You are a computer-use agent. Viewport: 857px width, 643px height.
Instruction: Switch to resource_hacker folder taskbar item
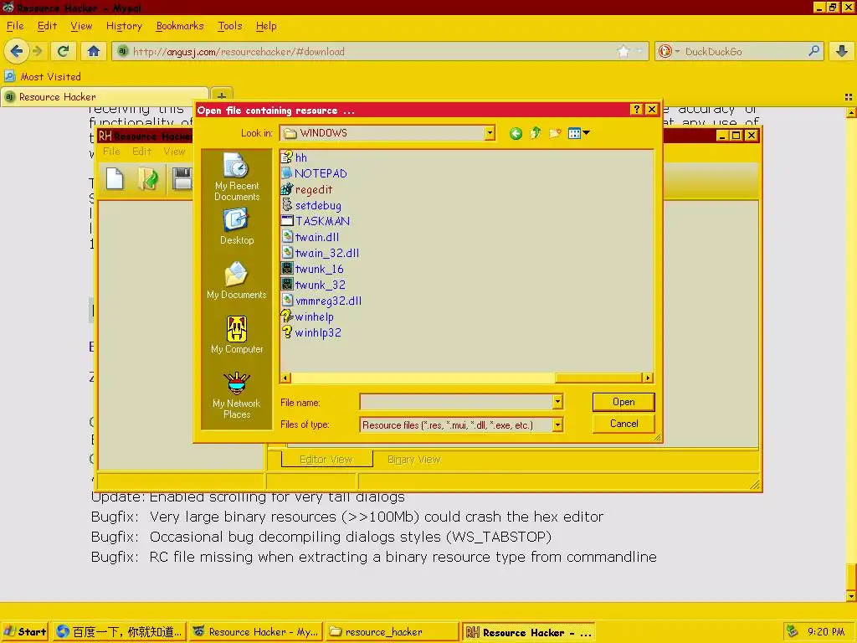pos(392,632)
